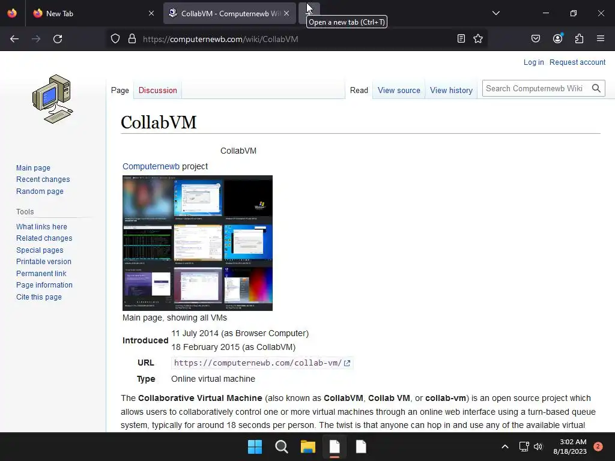Image resolution: width=615 pixels, height=461 pixels.
Task: Open the volume tray icon
Action: tap(538, 447)
